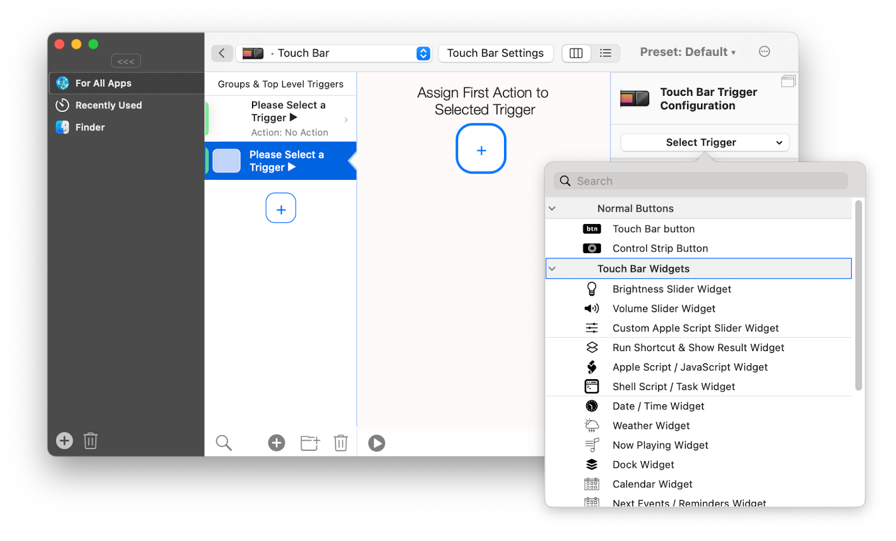
Task: Click the Shortcuts layers icon
Action: click(592, 348)
